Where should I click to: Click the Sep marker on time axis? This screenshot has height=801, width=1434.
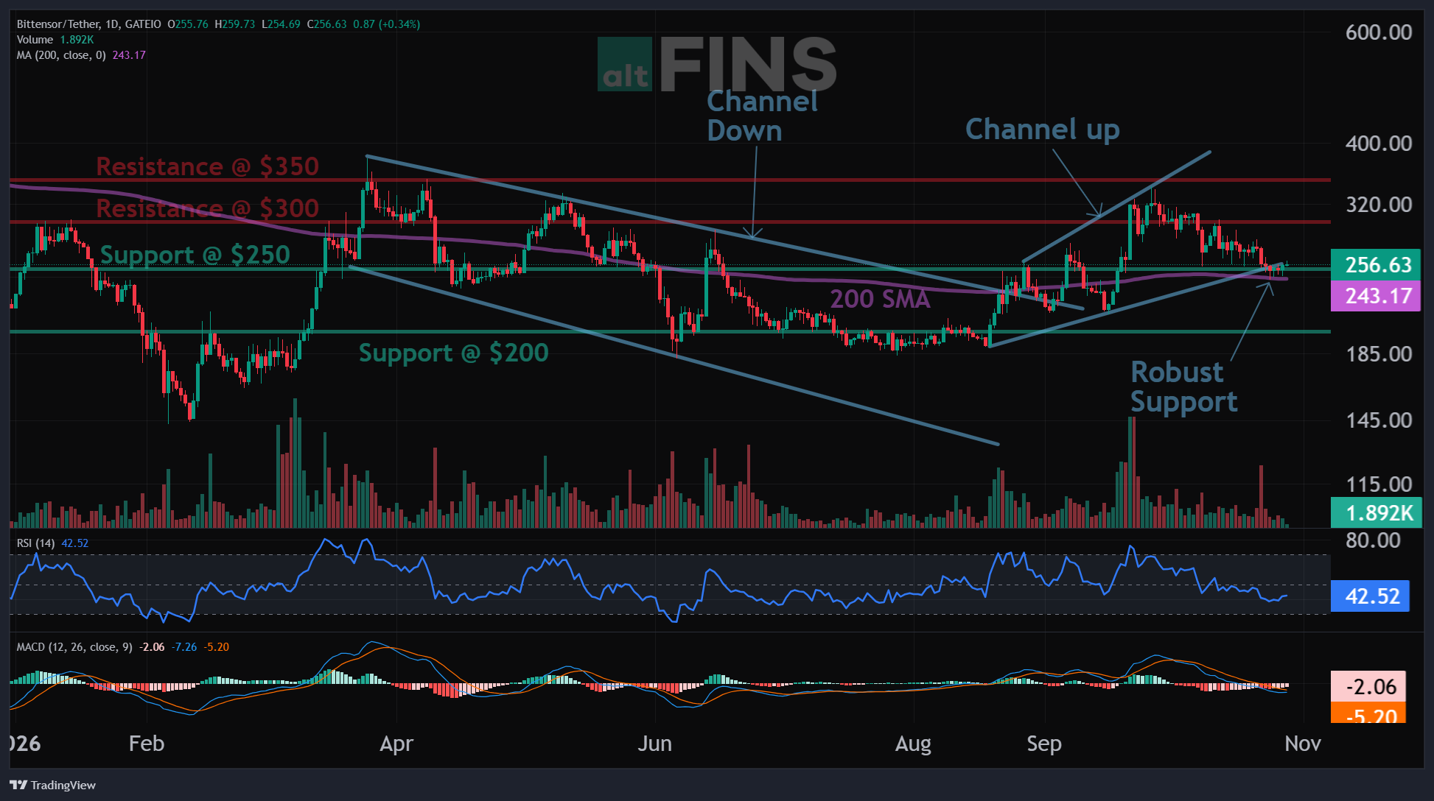(1044, 744)
